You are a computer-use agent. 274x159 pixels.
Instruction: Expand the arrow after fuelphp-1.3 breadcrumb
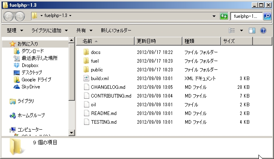click(70, 15)
